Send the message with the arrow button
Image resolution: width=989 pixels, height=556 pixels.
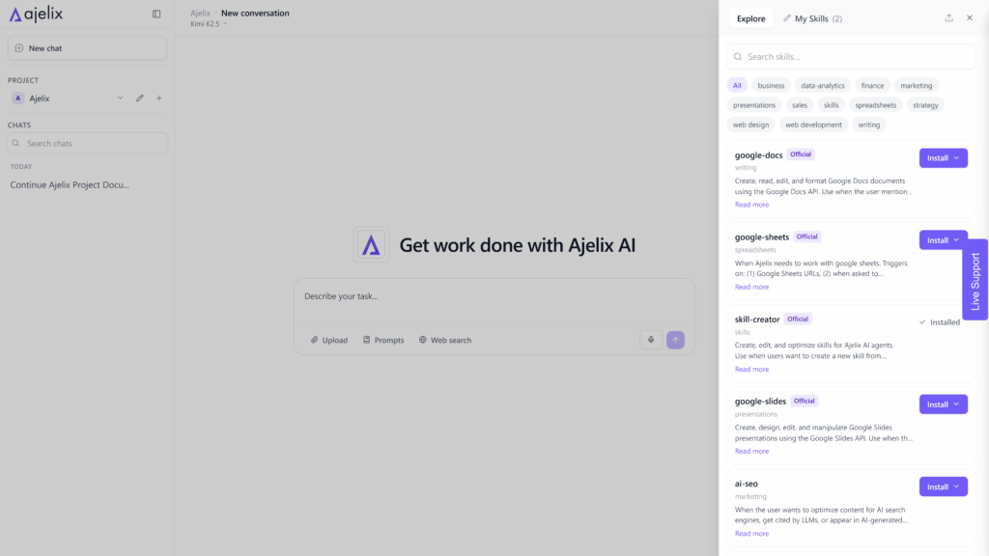tap(675, 340)
